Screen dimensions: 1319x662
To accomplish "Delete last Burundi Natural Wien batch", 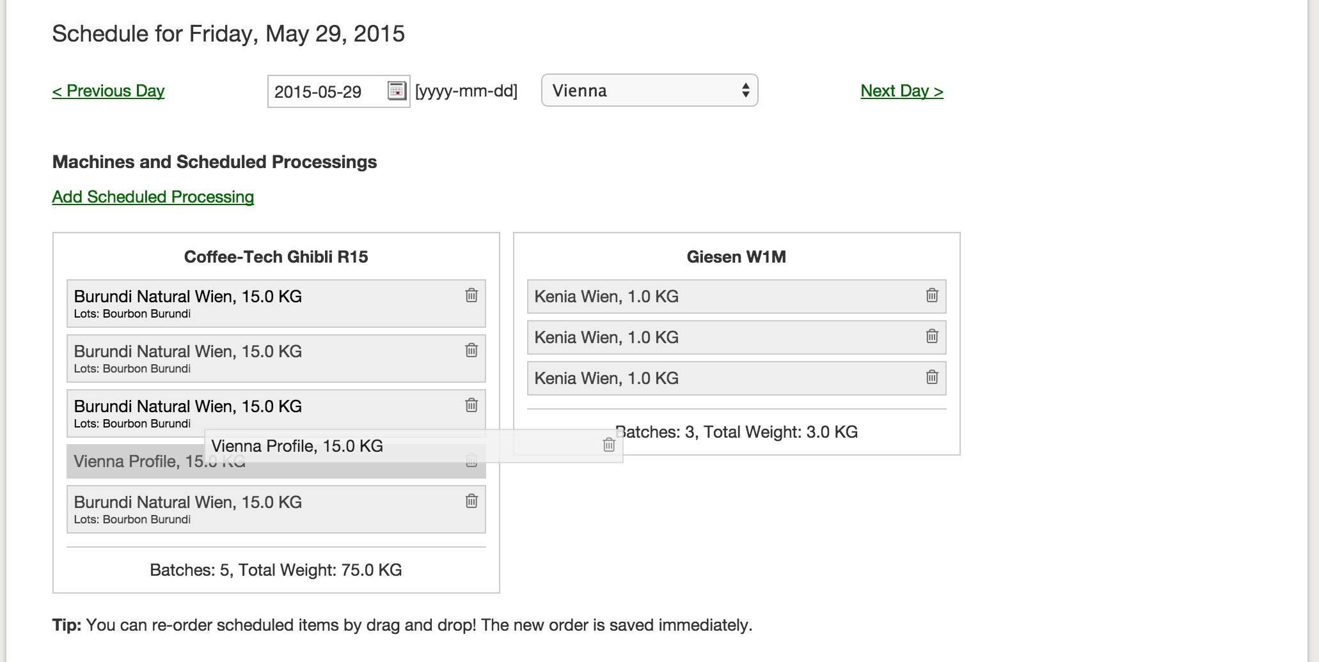I will click(x=471, y=501).
